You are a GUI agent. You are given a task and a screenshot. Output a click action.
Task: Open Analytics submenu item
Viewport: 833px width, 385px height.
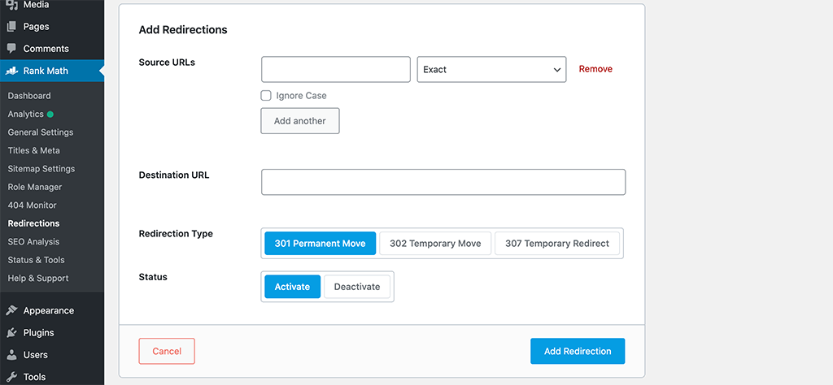point(26,115)
